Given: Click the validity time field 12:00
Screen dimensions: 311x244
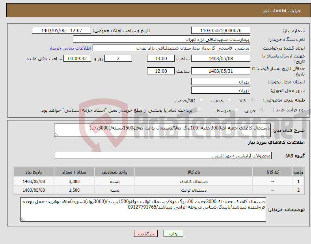Looking at the screenshot, I should 161,71.
